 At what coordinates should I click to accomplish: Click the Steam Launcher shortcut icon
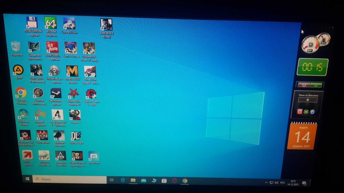56,93
